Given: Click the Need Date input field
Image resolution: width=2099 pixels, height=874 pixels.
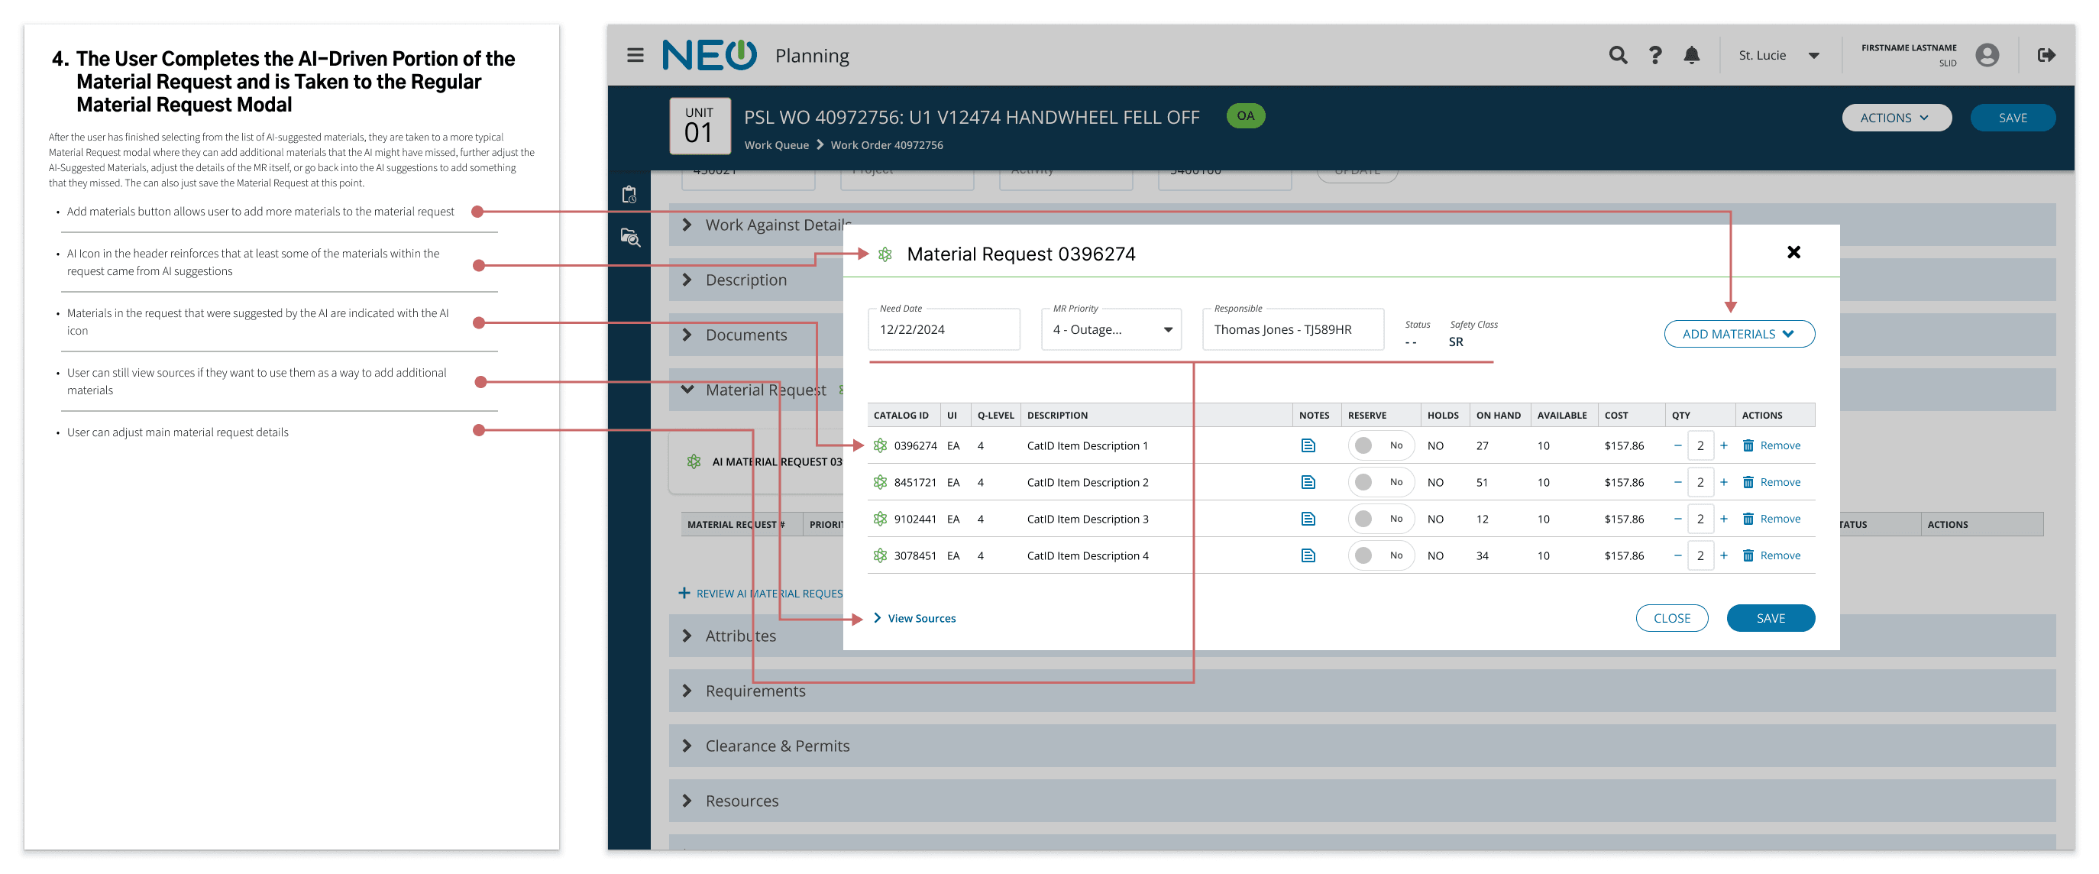Looking at the screenshot, I should [x=943, y=329].
